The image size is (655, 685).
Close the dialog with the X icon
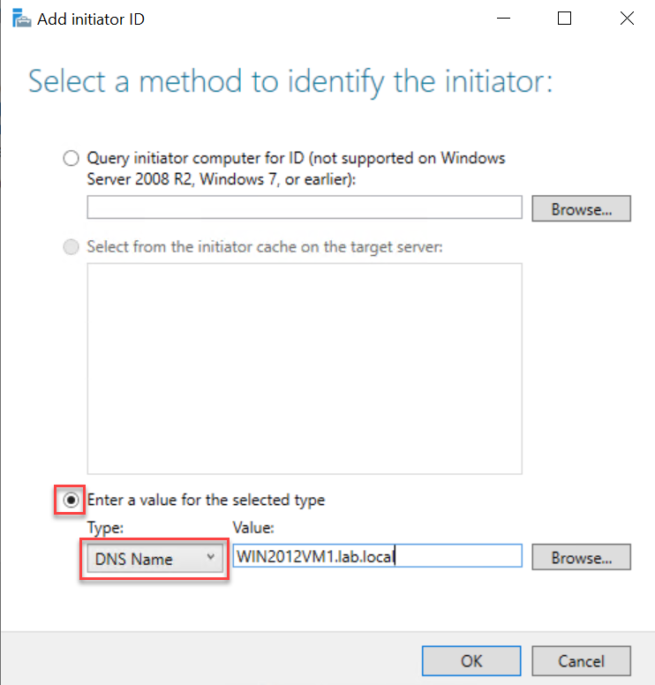point(627,19)
